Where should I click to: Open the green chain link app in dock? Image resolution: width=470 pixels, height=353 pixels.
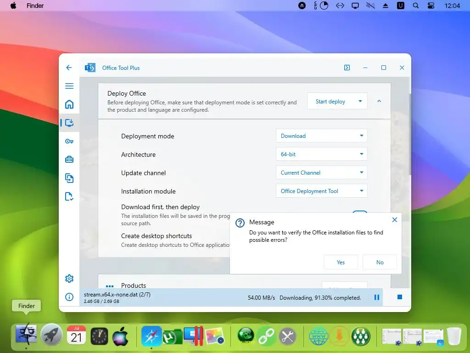[267, 336]
